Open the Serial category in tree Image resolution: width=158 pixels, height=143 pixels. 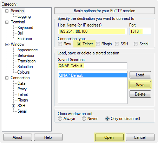click(22, 111)
